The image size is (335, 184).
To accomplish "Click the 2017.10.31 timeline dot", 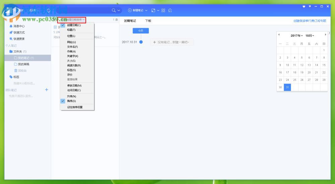I will (141, 42).
